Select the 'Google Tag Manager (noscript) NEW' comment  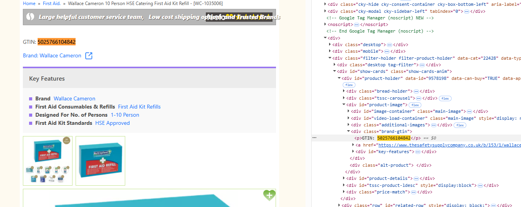[x=380, y=18]
